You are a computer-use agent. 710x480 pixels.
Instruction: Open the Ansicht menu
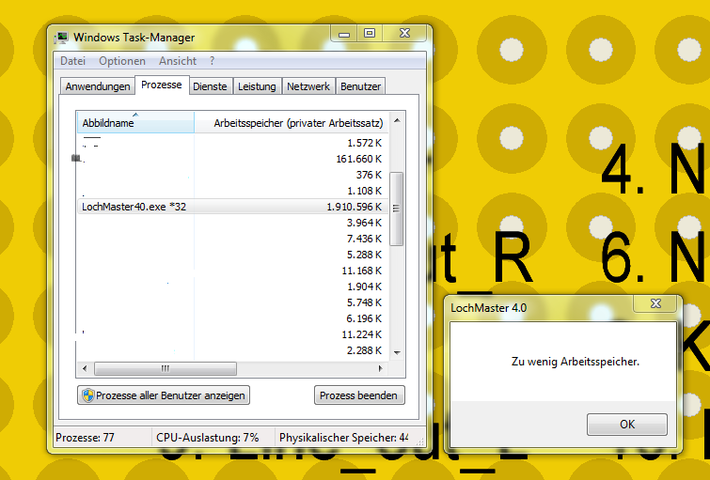click(x=178, y=61)
